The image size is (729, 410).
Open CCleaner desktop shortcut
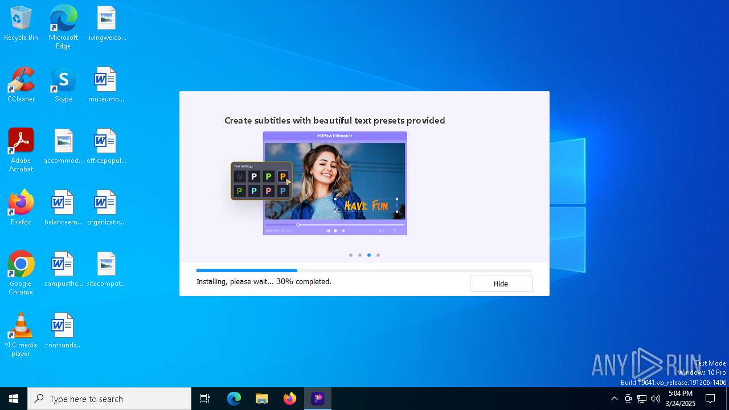[21, 85]
